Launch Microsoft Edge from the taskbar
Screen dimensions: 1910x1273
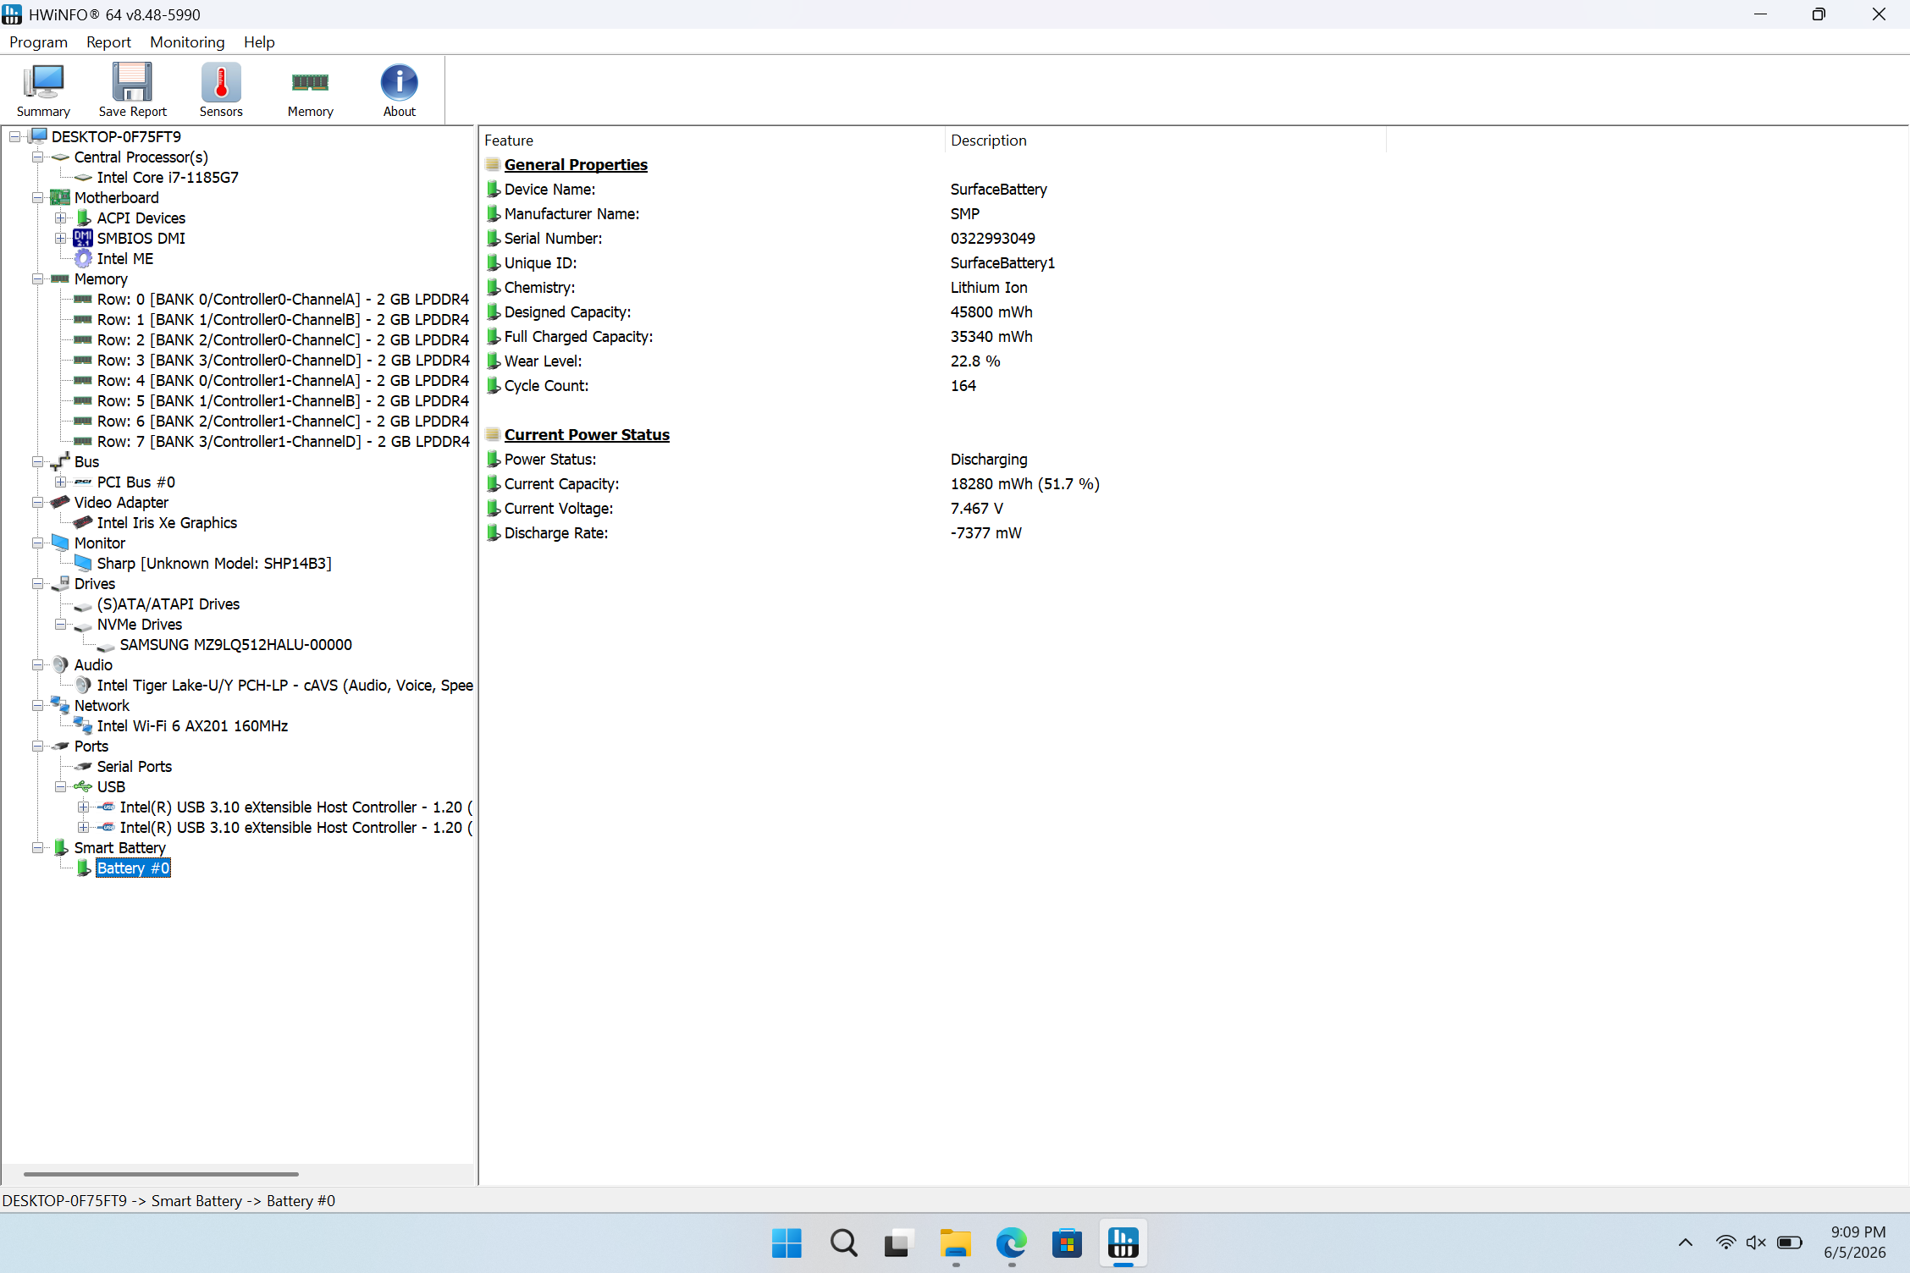(x=1011, y=1243)
